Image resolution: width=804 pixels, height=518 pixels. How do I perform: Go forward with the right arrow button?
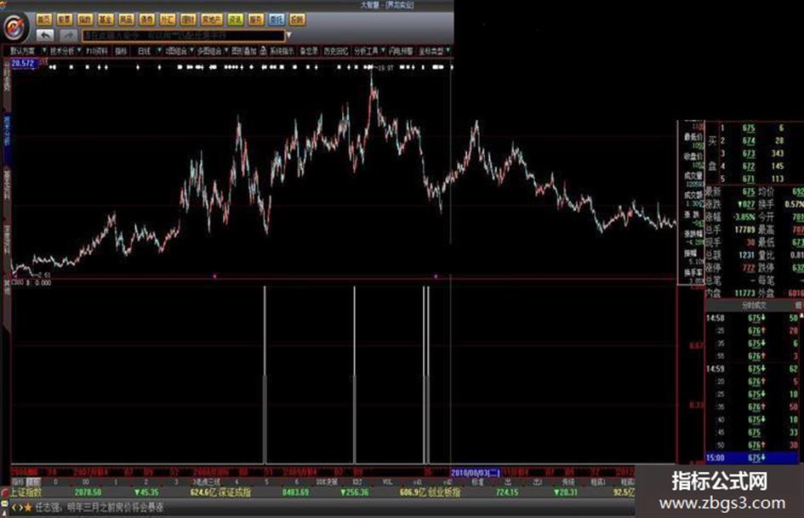coord(69,36)
